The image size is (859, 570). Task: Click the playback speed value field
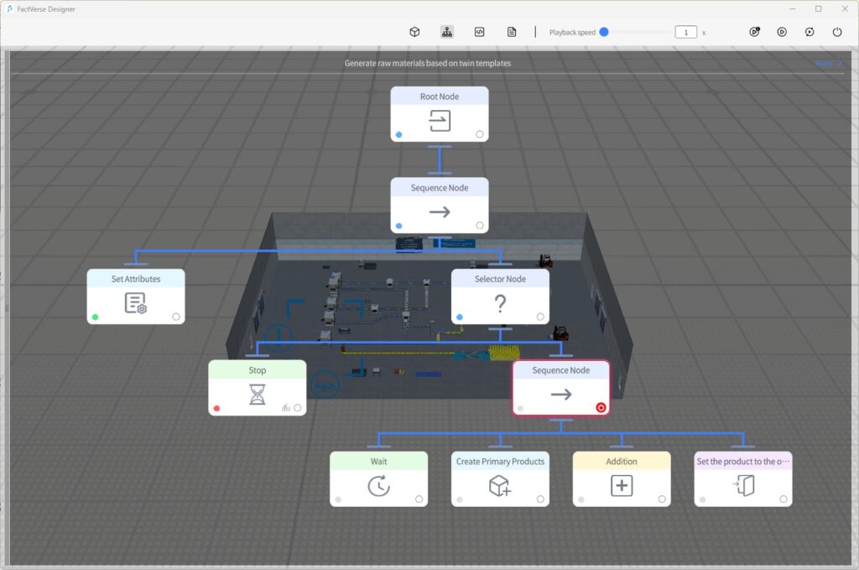685,32
